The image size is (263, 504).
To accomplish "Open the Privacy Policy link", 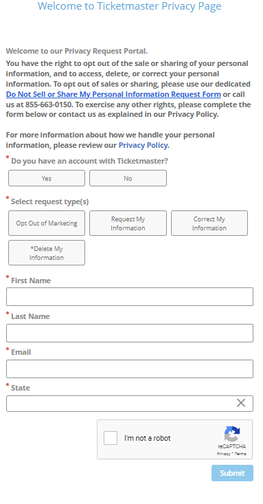I will (143, 145).
